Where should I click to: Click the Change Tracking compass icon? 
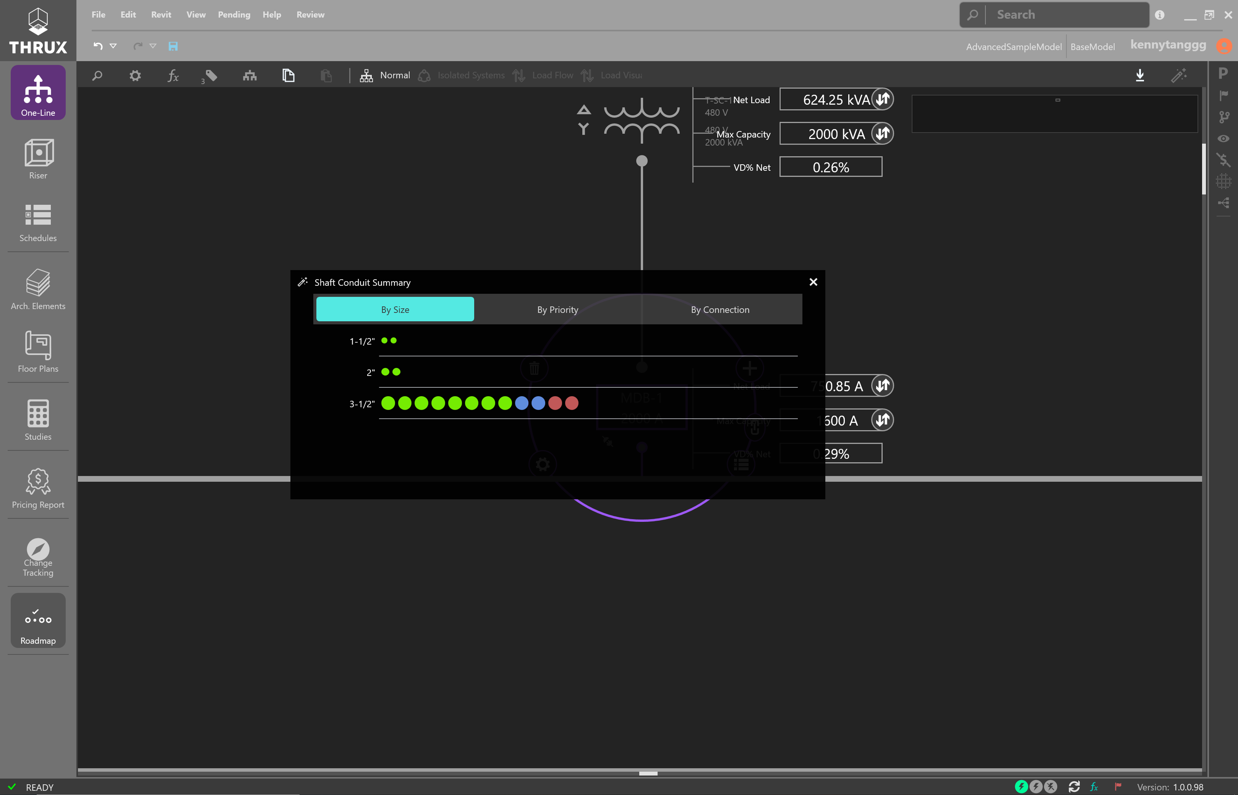[38, 549]
